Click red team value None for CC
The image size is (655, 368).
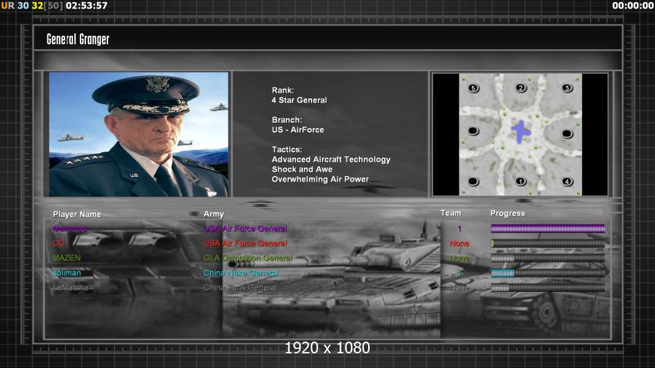tap(460, 243)
